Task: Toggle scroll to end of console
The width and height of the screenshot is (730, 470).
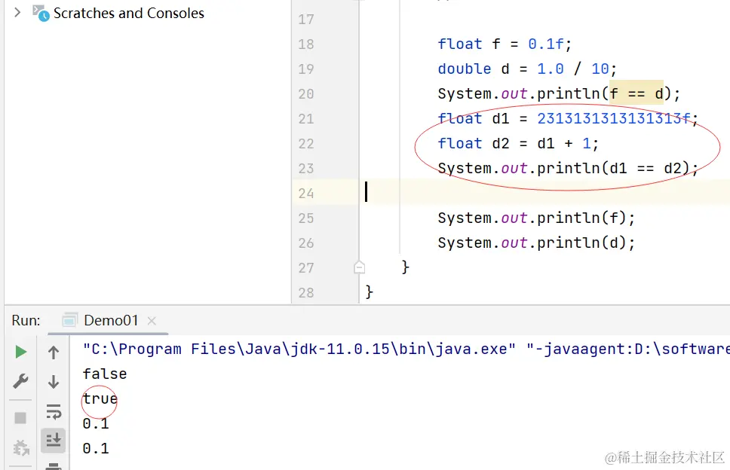Action: [53, 440]
